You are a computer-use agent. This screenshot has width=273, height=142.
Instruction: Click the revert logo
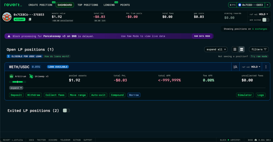13,5
